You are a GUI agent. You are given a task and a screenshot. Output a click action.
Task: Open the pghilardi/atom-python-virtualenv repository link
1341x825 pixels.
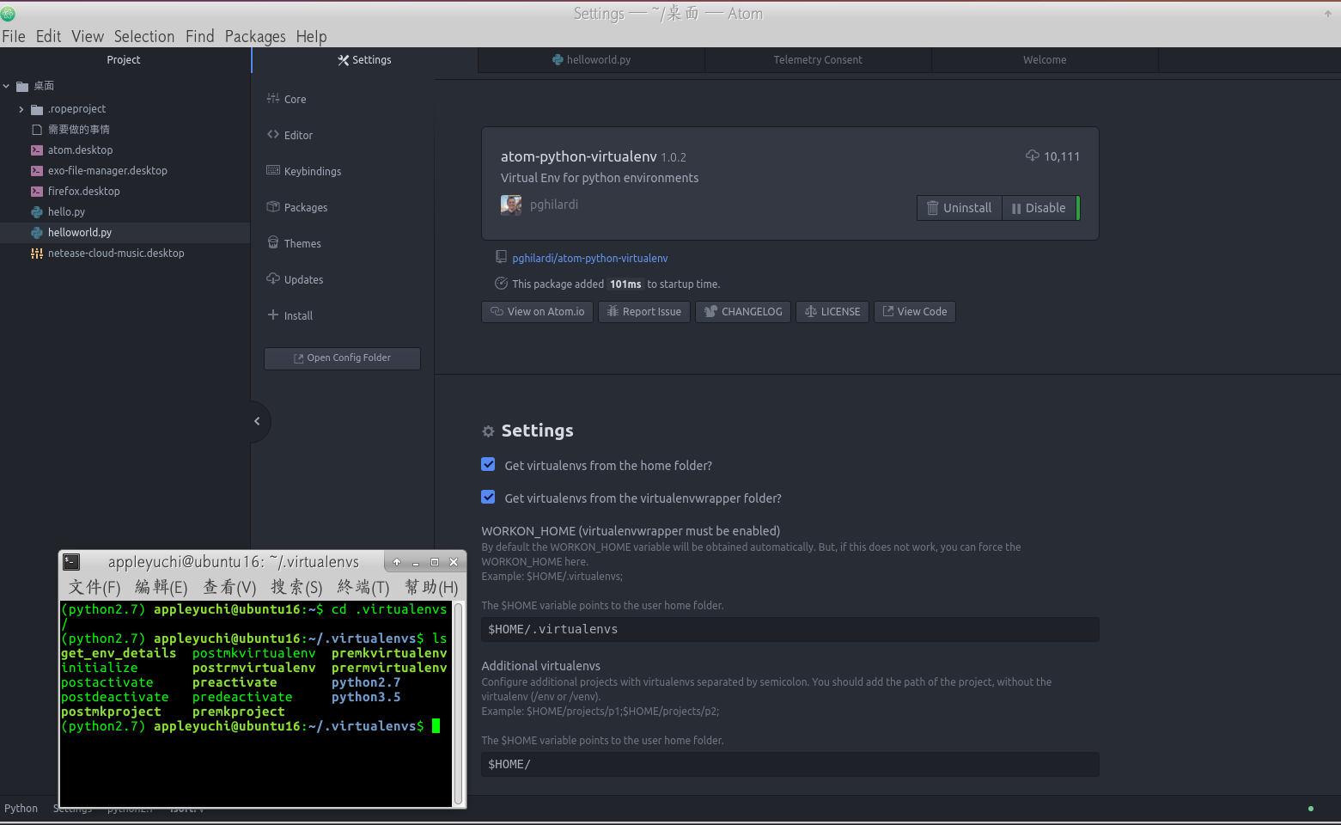[590, 258]
